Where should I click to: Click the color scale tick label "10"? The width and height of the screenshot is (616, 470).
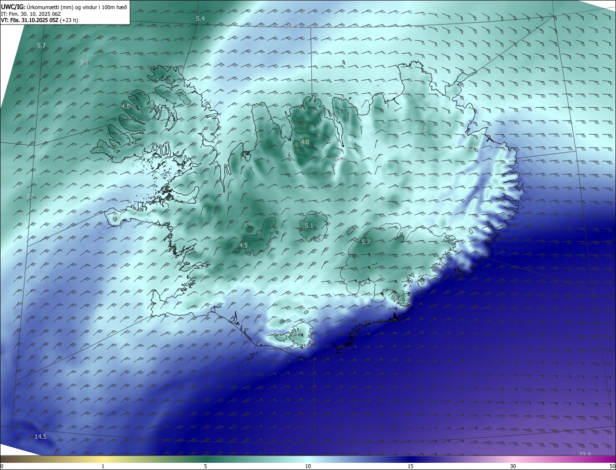(x=308, y=466)
